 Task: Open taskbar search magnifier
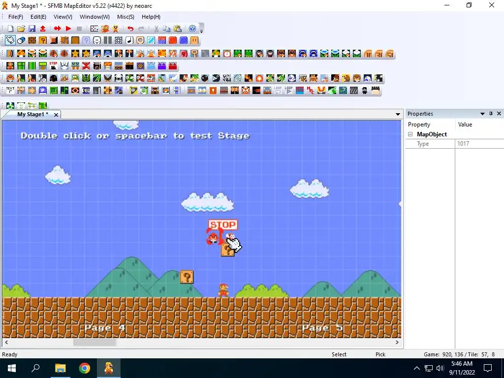pyautogui.click(x=35, y=368)
